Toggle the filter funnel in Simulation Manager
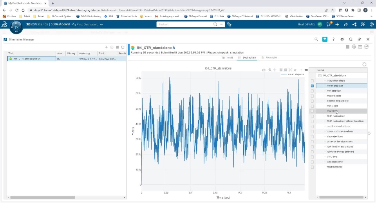This screenshot has height=203, width=376. (325, 39)
